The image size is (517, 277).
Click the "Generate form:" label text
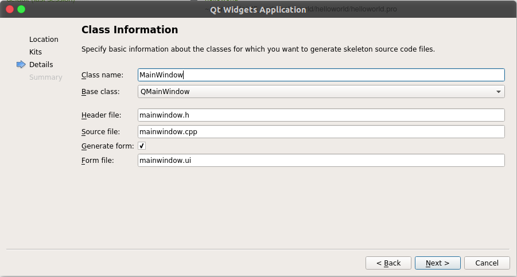108,146
